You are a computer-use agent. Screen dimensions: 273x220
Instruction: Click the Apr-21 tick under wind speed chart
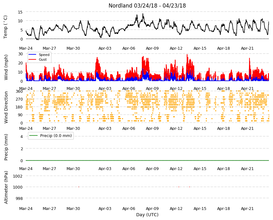(x=247, y=88)
